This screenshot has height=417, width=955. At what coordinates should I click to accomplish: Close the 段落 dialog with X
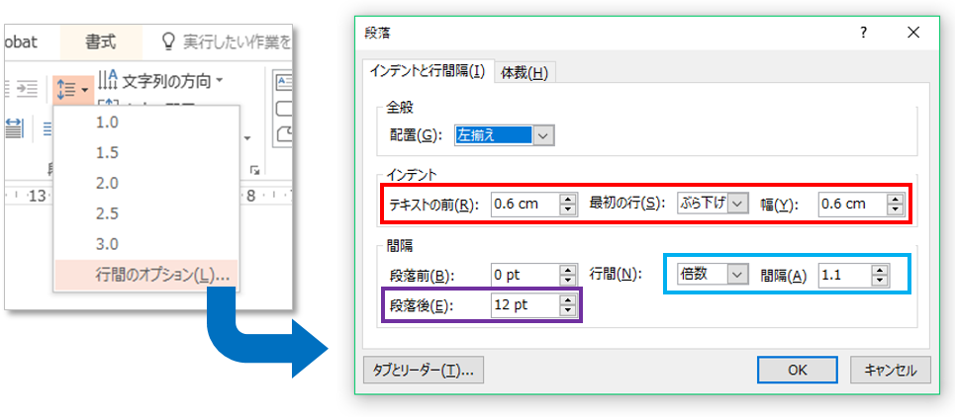(913, 33)
